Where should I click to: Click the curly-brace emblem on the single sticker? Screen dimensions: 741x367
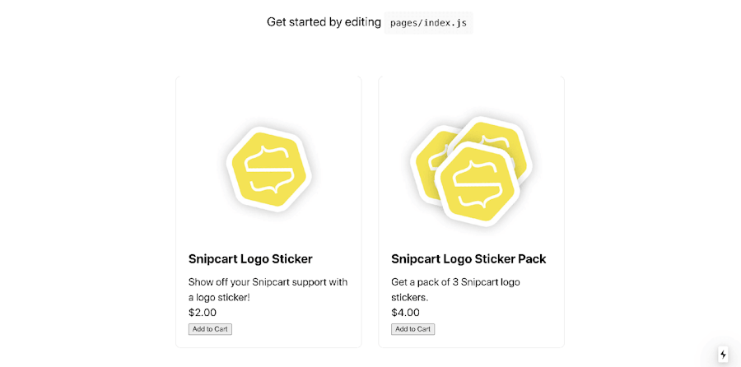point(268,170)
